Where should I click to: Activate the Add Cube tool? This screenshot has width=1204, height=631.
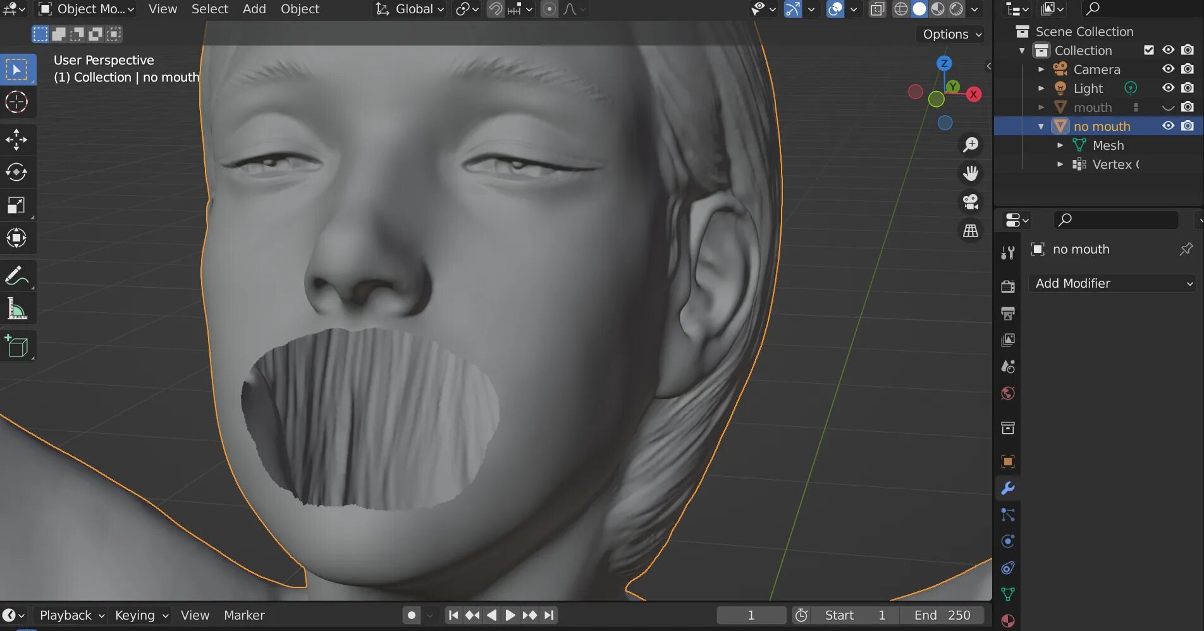(x=17, y=346)
